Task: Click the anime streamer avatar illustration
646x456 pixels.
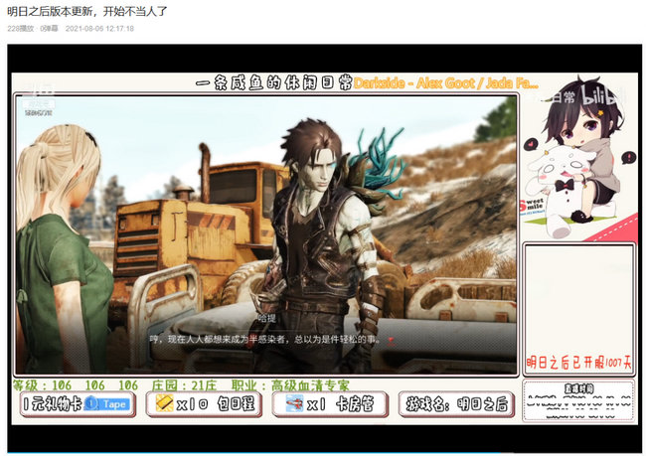Action: (578, 157)
